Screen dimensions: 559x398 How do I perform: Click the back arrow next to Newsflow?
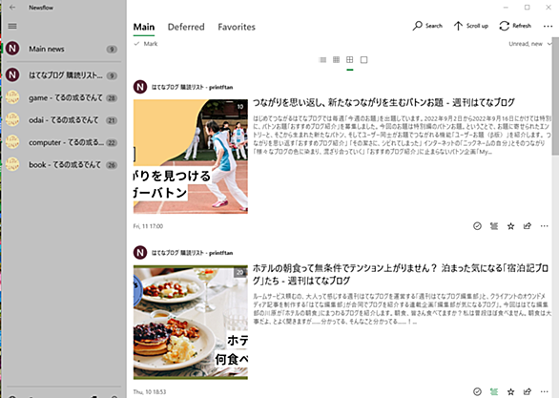click(12, 8)
